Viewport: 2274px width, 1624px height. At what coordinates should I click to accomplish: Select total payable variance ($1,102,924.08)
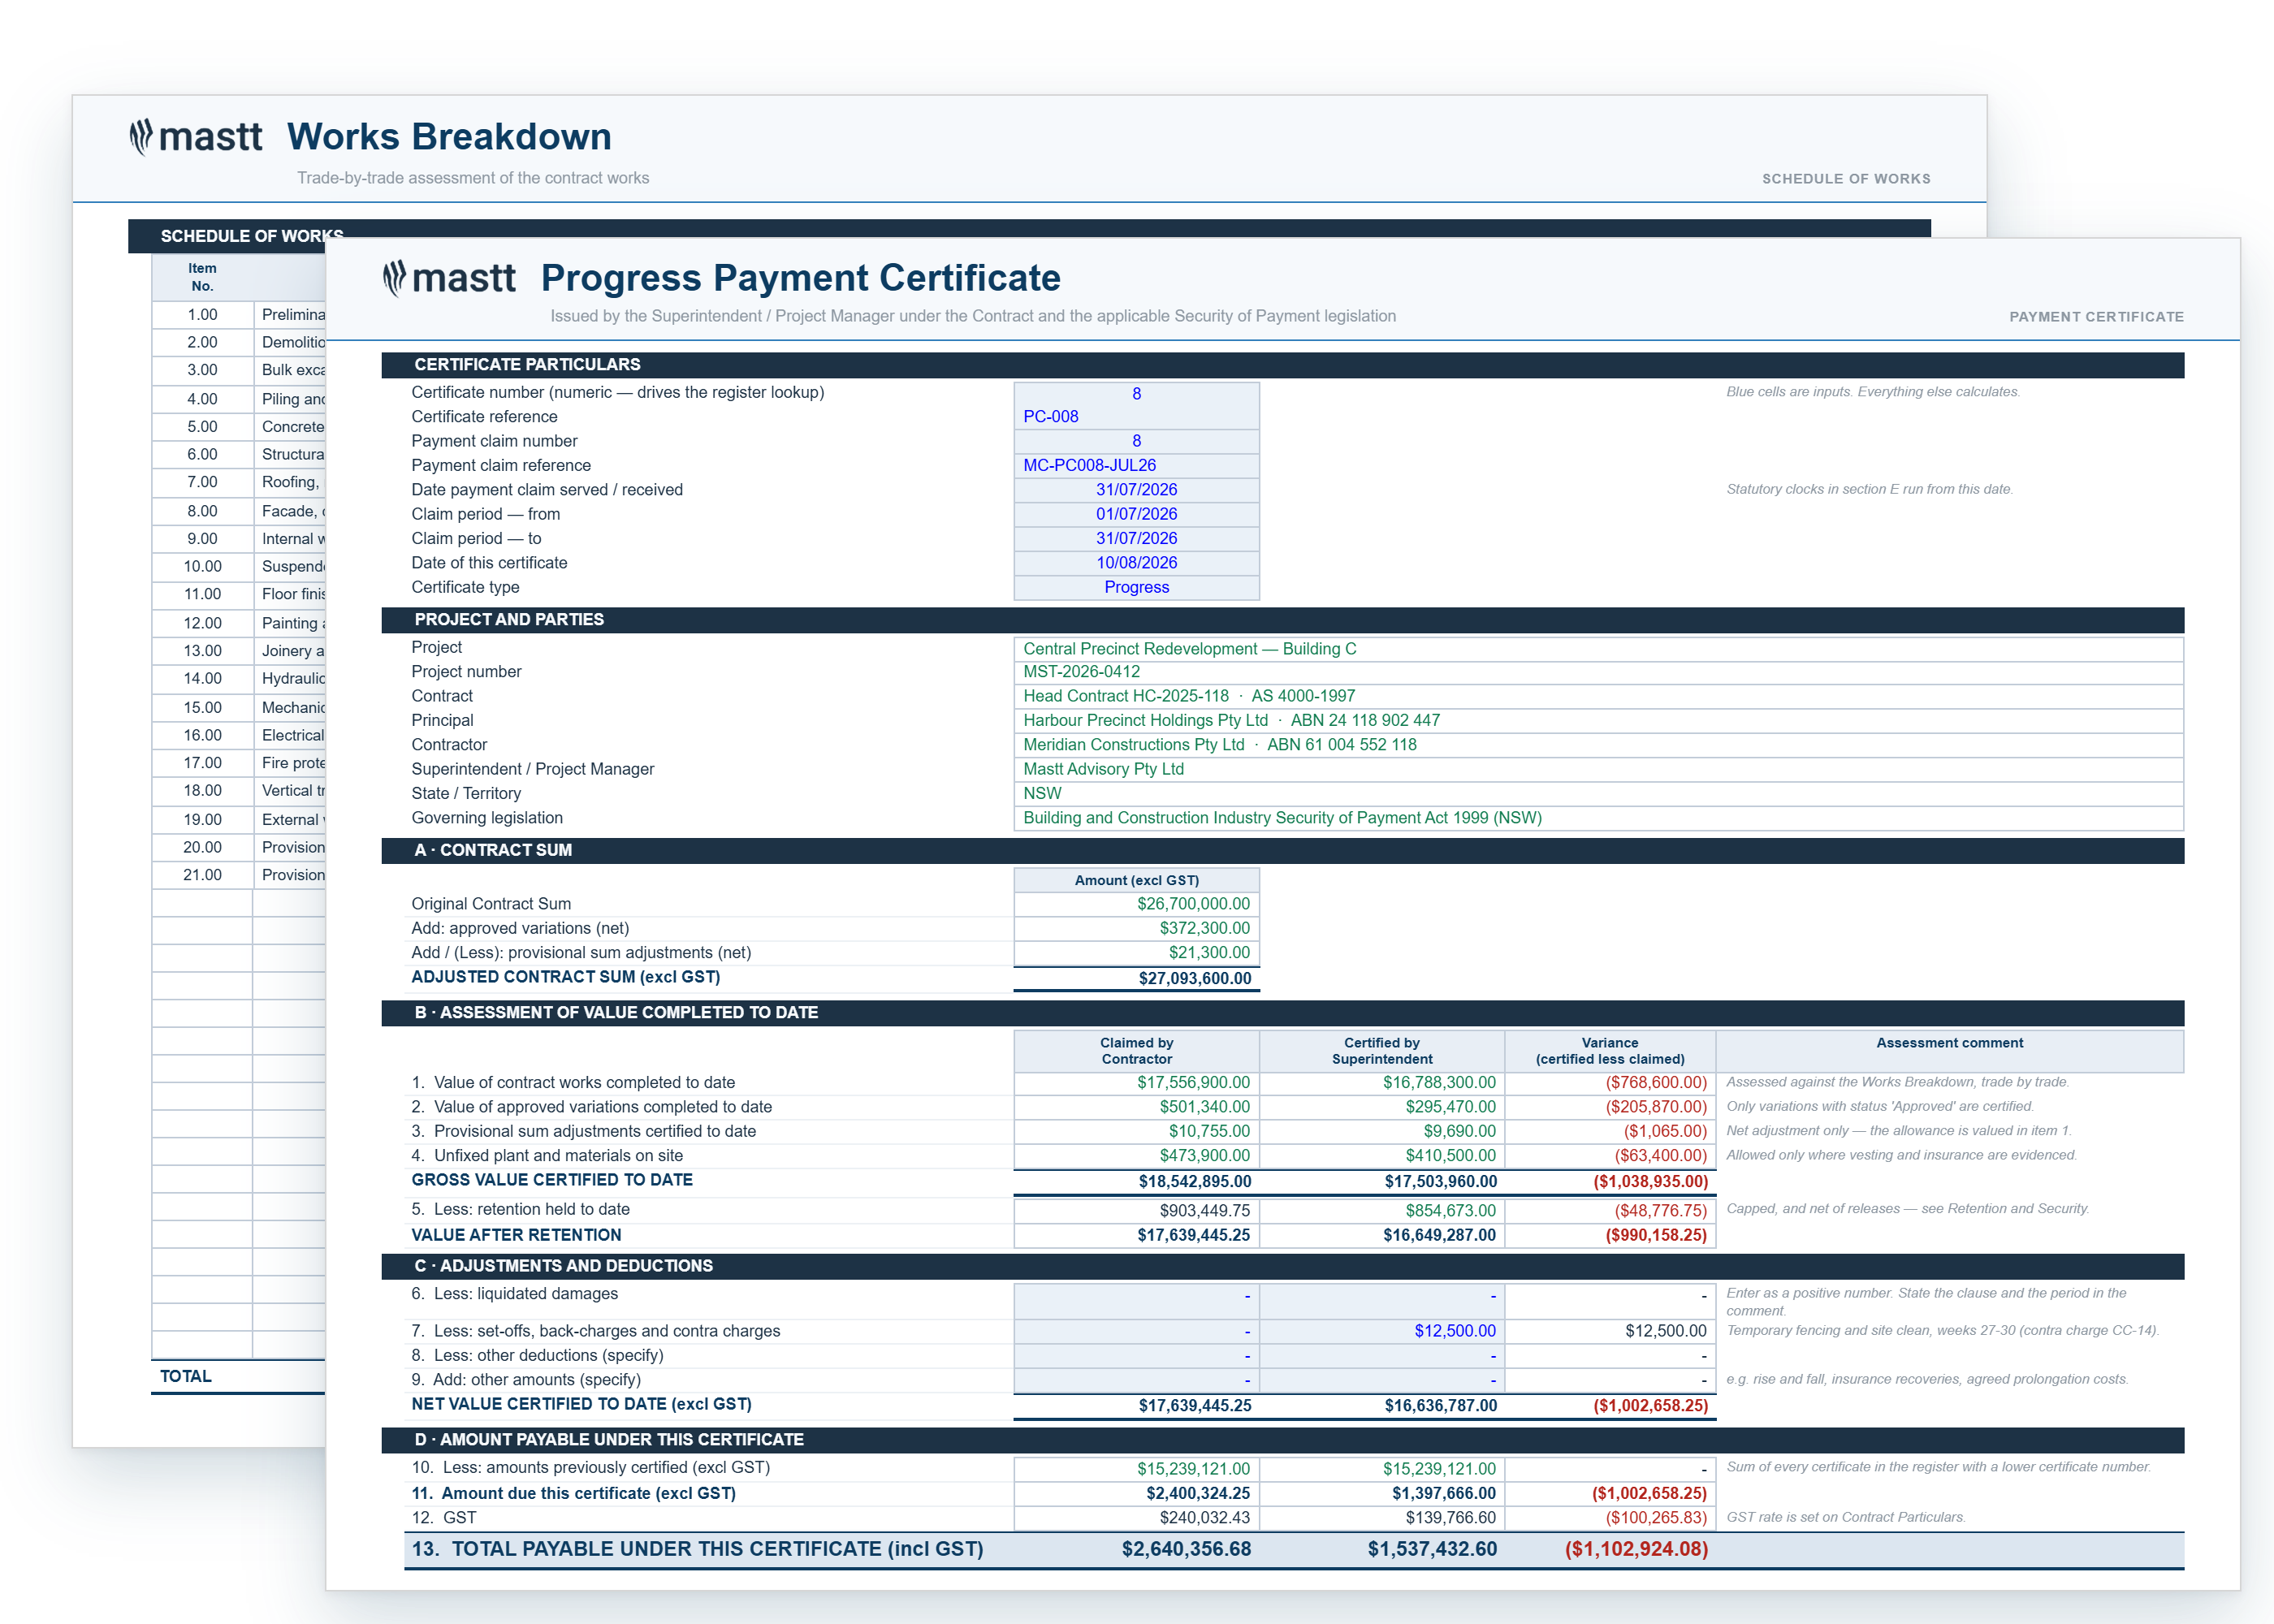pos(1610,1550)
